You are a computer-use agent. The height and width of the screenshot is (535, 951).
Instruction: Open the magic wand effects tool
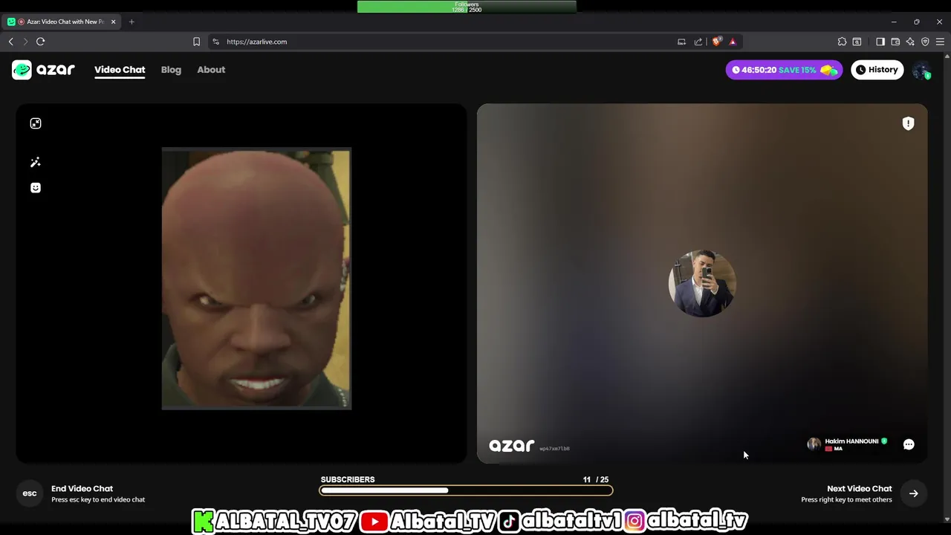(x=36, y=162)
